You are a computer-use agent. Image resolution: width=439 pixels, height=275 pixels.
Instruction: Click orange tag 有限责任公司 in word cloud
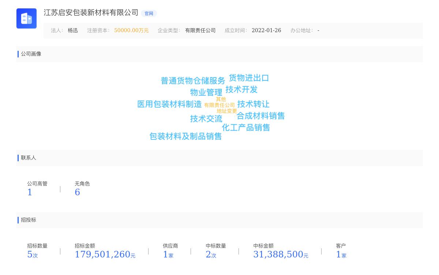[x=219, y=105]
